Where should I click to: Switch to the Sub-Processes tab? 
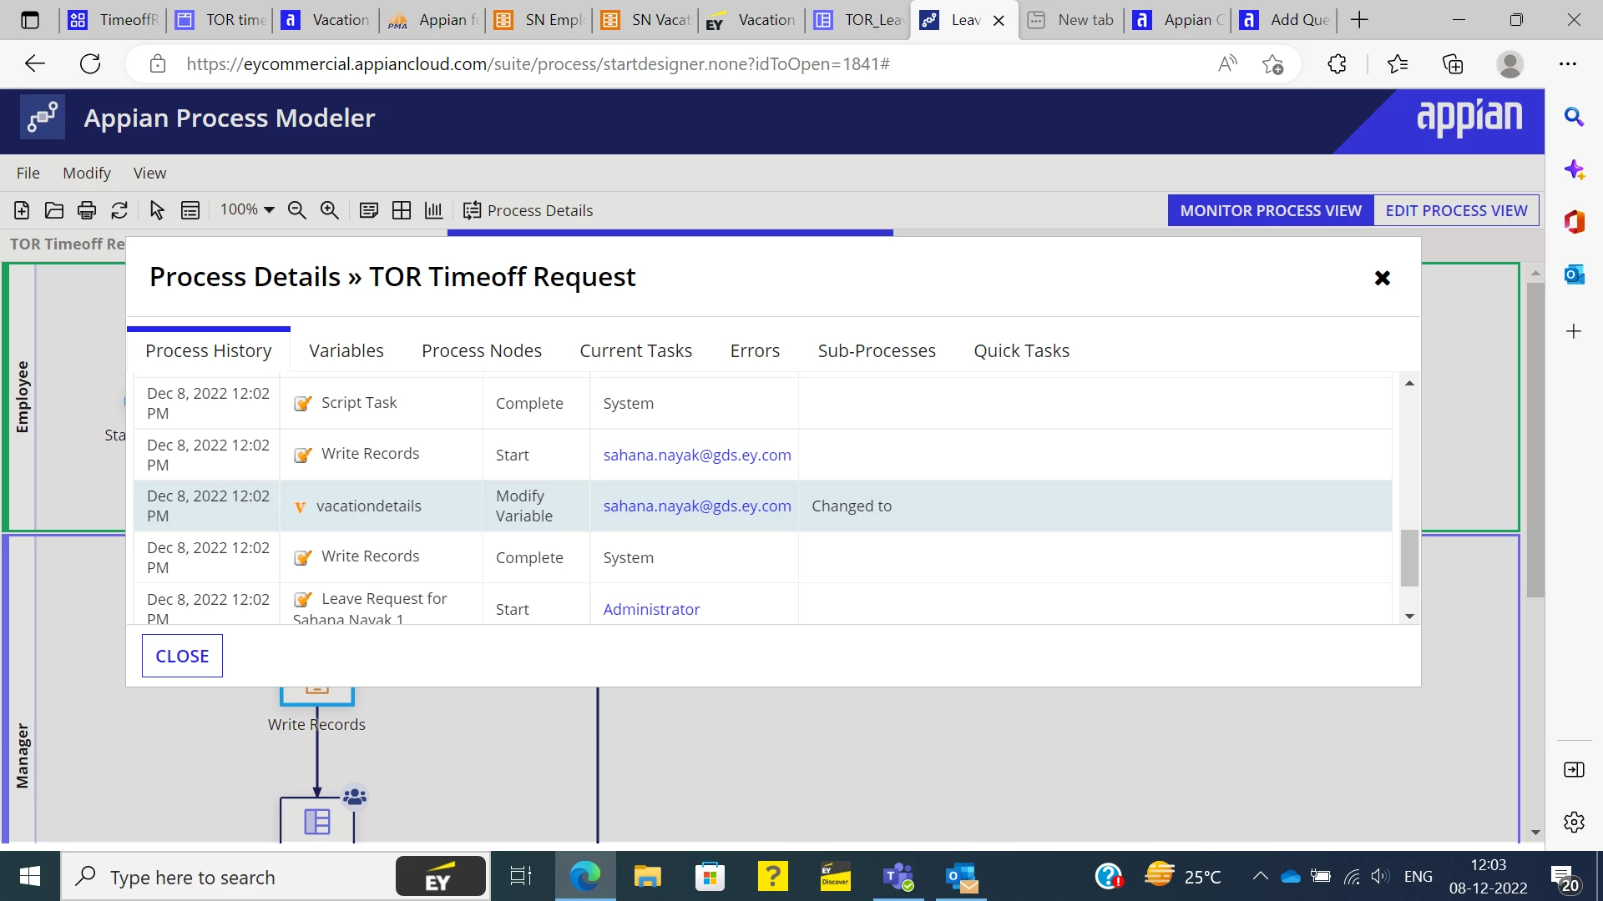[x=877, y=351]
